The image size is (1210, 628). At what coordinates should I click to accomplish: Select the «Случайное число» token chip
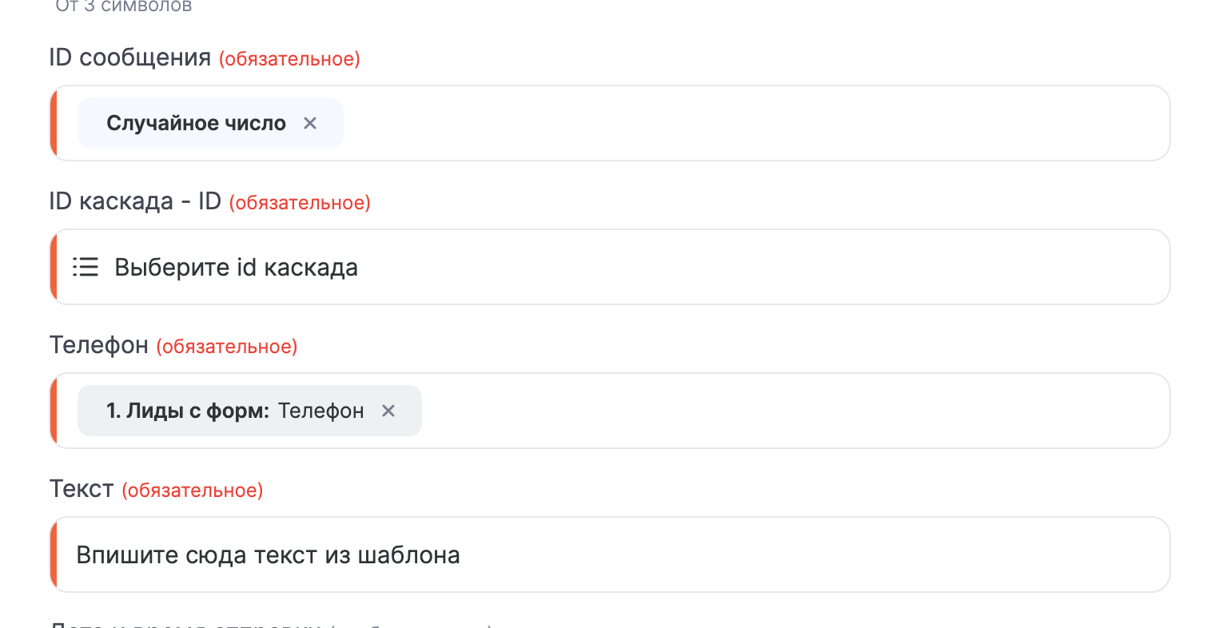tap(197, 122)
